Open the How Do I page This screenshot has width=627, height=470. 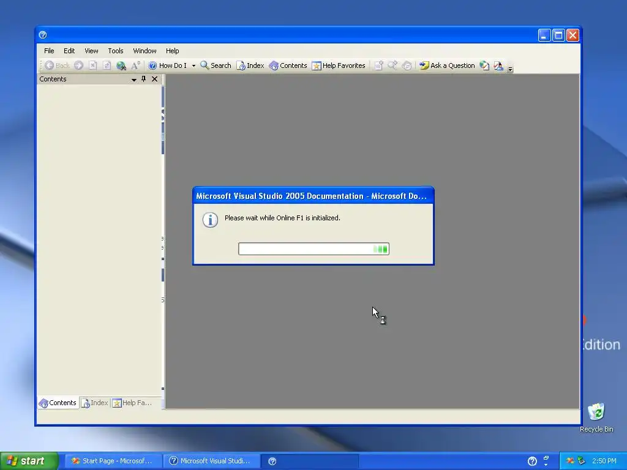tap(168, 65)
